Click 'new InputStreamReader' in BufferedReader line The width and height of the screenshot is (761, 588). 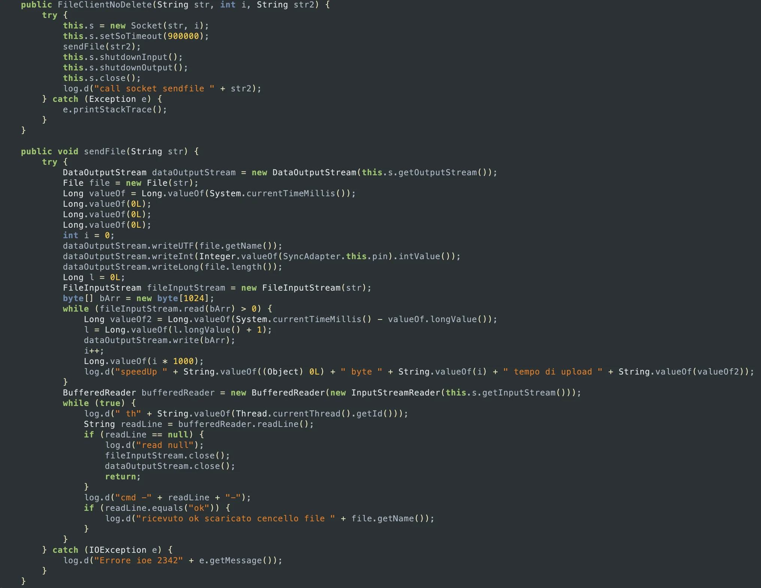(385, 393)
